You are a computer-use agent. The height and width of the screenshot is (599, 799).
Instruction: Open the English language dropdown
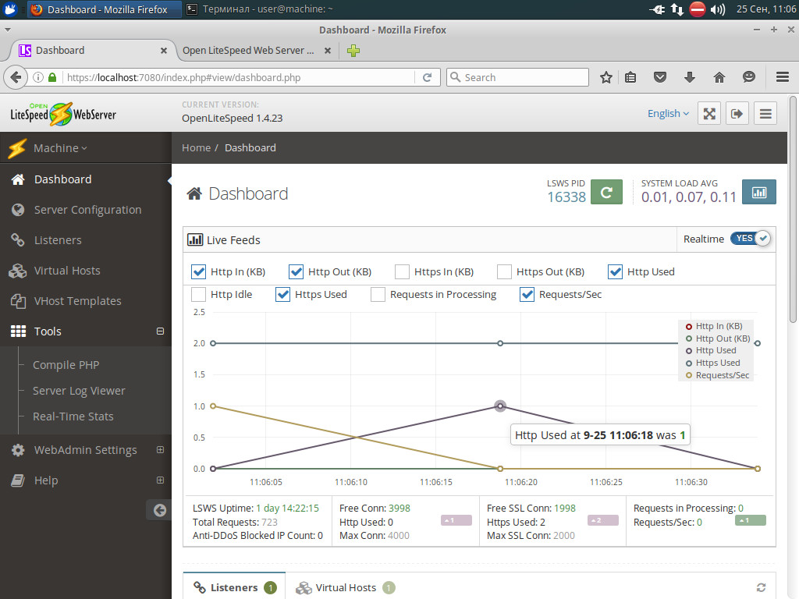pos(668,113)
